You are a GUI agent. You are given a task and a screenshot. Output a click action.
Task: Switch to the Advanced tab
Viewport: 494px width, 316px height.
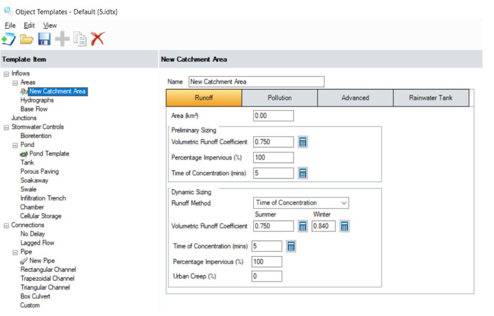coord(356,98)
